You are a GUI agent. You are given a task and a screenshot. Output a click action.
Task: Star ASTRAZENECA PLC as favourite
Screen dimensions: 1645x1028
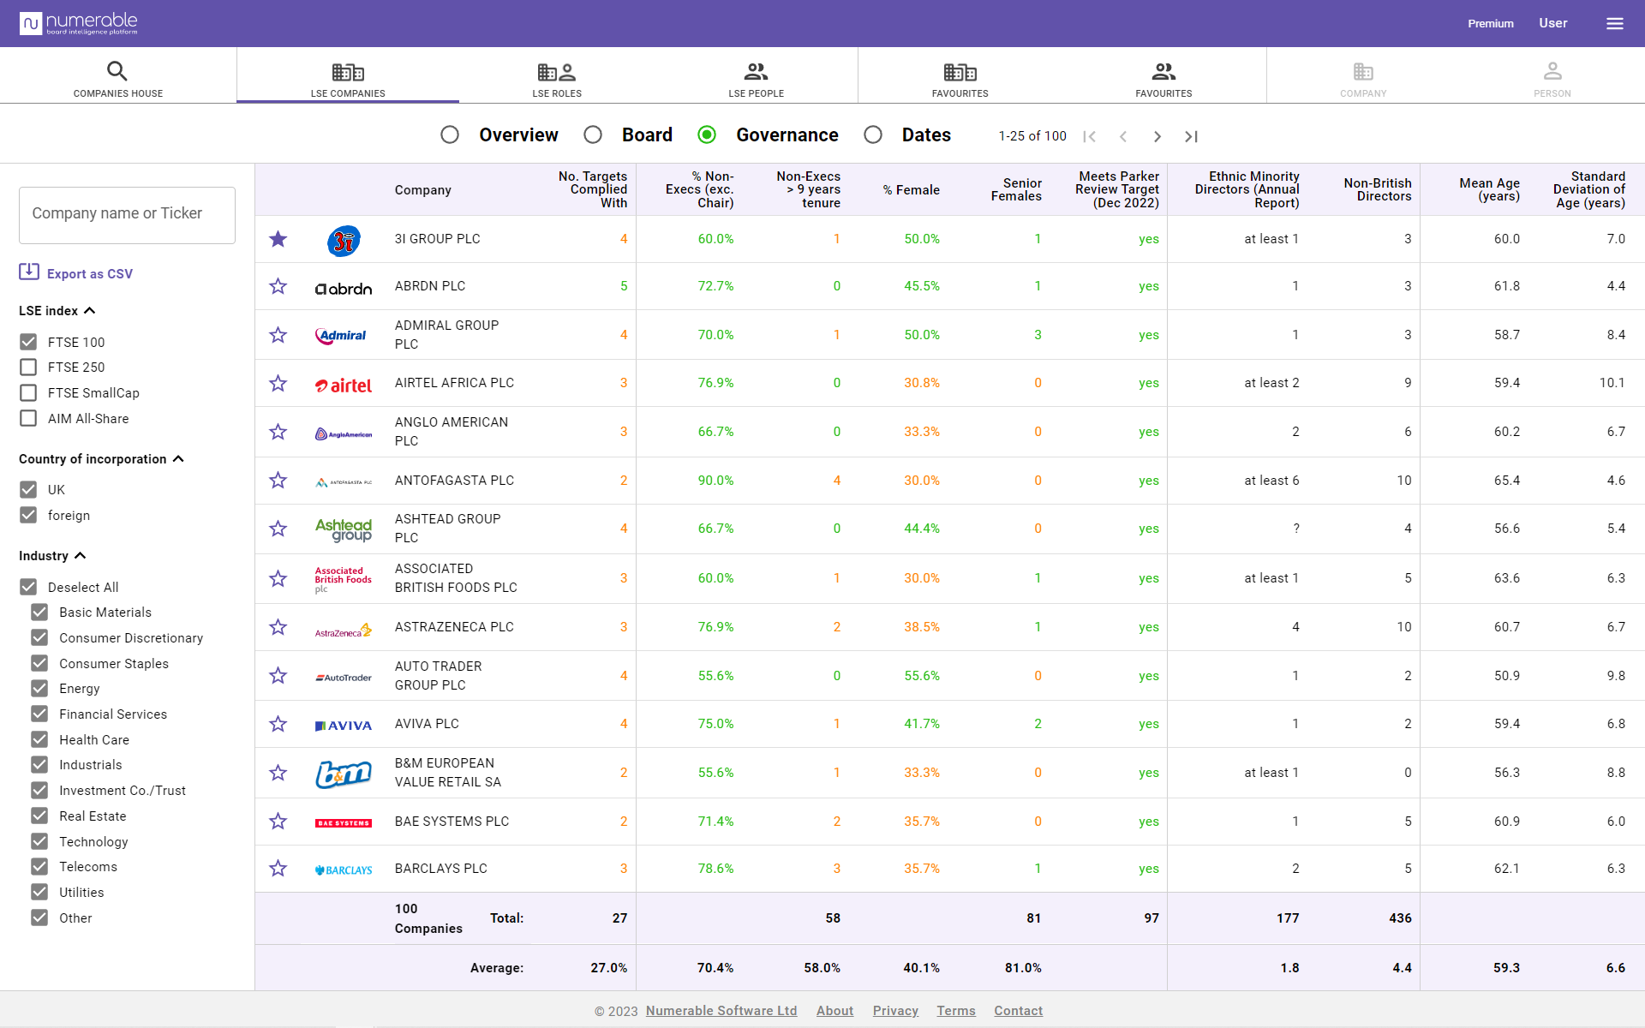pyautogui.click(x=278, y=627)
